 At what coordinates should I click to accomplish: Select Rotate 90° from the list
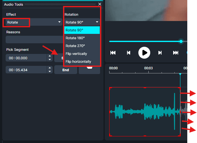pos(82,30)
